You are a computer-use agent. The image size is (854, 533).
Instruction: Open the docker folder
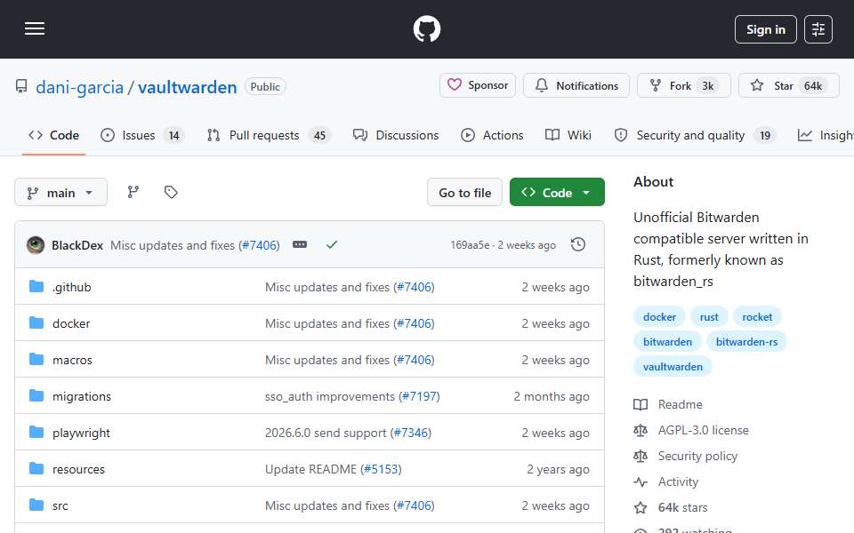tap(71, 323)
